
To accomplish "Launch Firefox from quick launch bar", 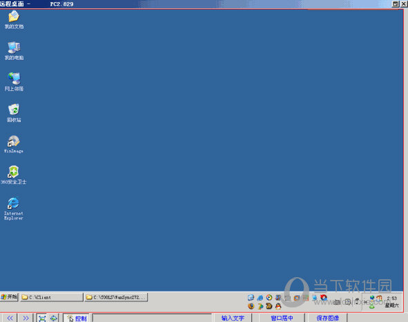I will 251,306.
